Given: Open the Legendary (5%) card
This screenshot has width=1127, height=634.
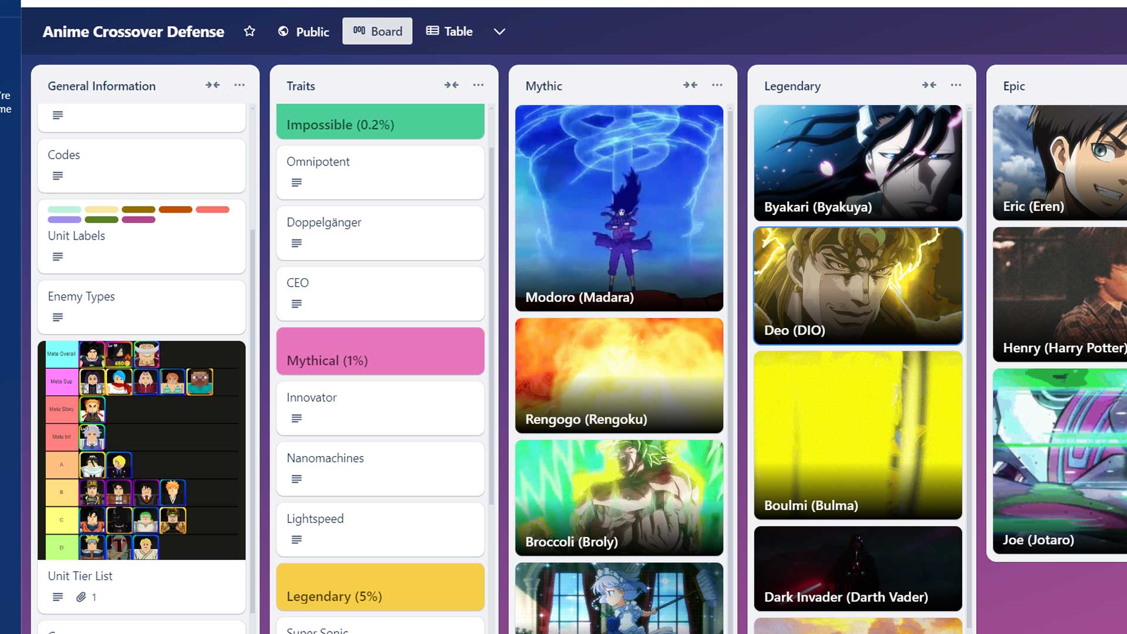Looking at the screenshot, I should coord(380,587).
